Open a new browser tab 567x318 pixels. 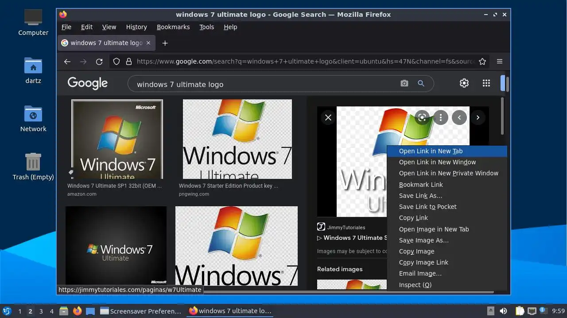(165, 43)
